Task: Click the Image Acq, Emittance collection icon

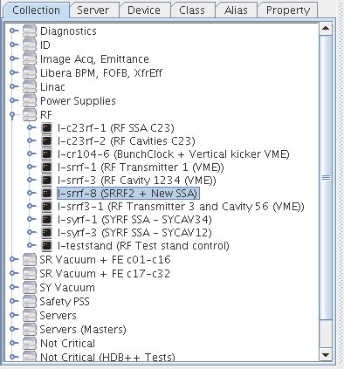Action: tap(30, 58)
